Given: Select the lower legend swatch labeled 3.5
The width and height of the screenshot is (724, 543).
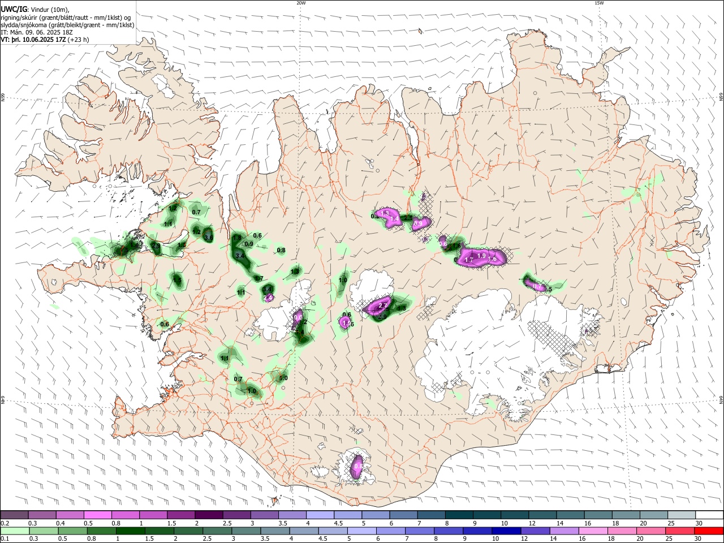Looking at the screenshot, I should (x=275, y=531).
